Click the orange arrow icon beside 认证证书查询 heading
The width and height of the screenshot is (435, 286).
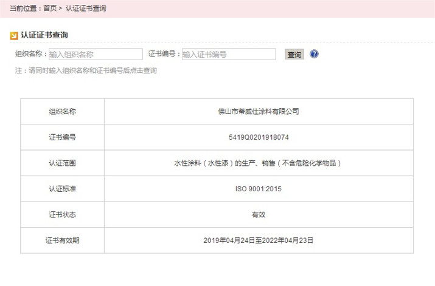click(x=13, y=36)
